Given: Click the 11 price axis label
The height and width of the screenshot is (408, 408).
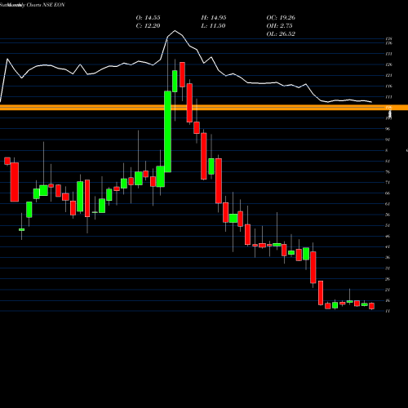Looking at the screenshot, I should (388, 311).
